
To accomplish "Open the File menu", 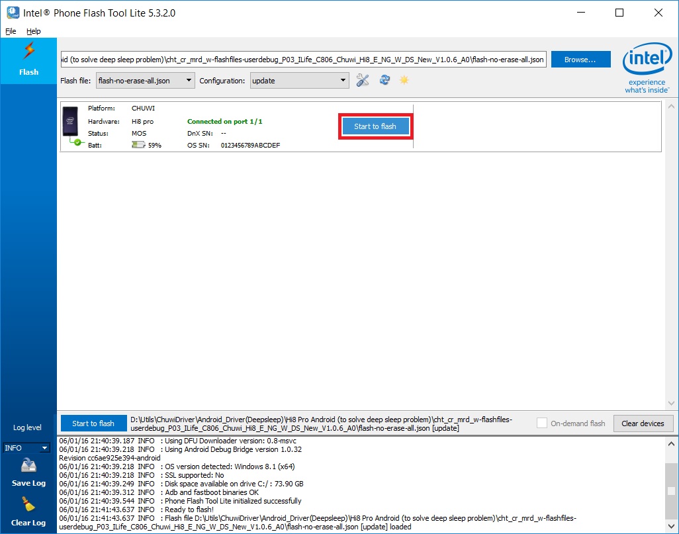I will tap(11, 31).
